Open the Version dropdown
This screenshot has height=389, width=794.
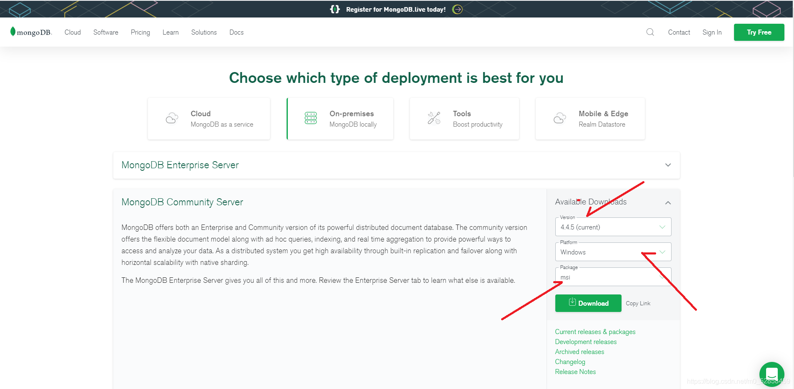pyautogui.click(x=613, y=227)
